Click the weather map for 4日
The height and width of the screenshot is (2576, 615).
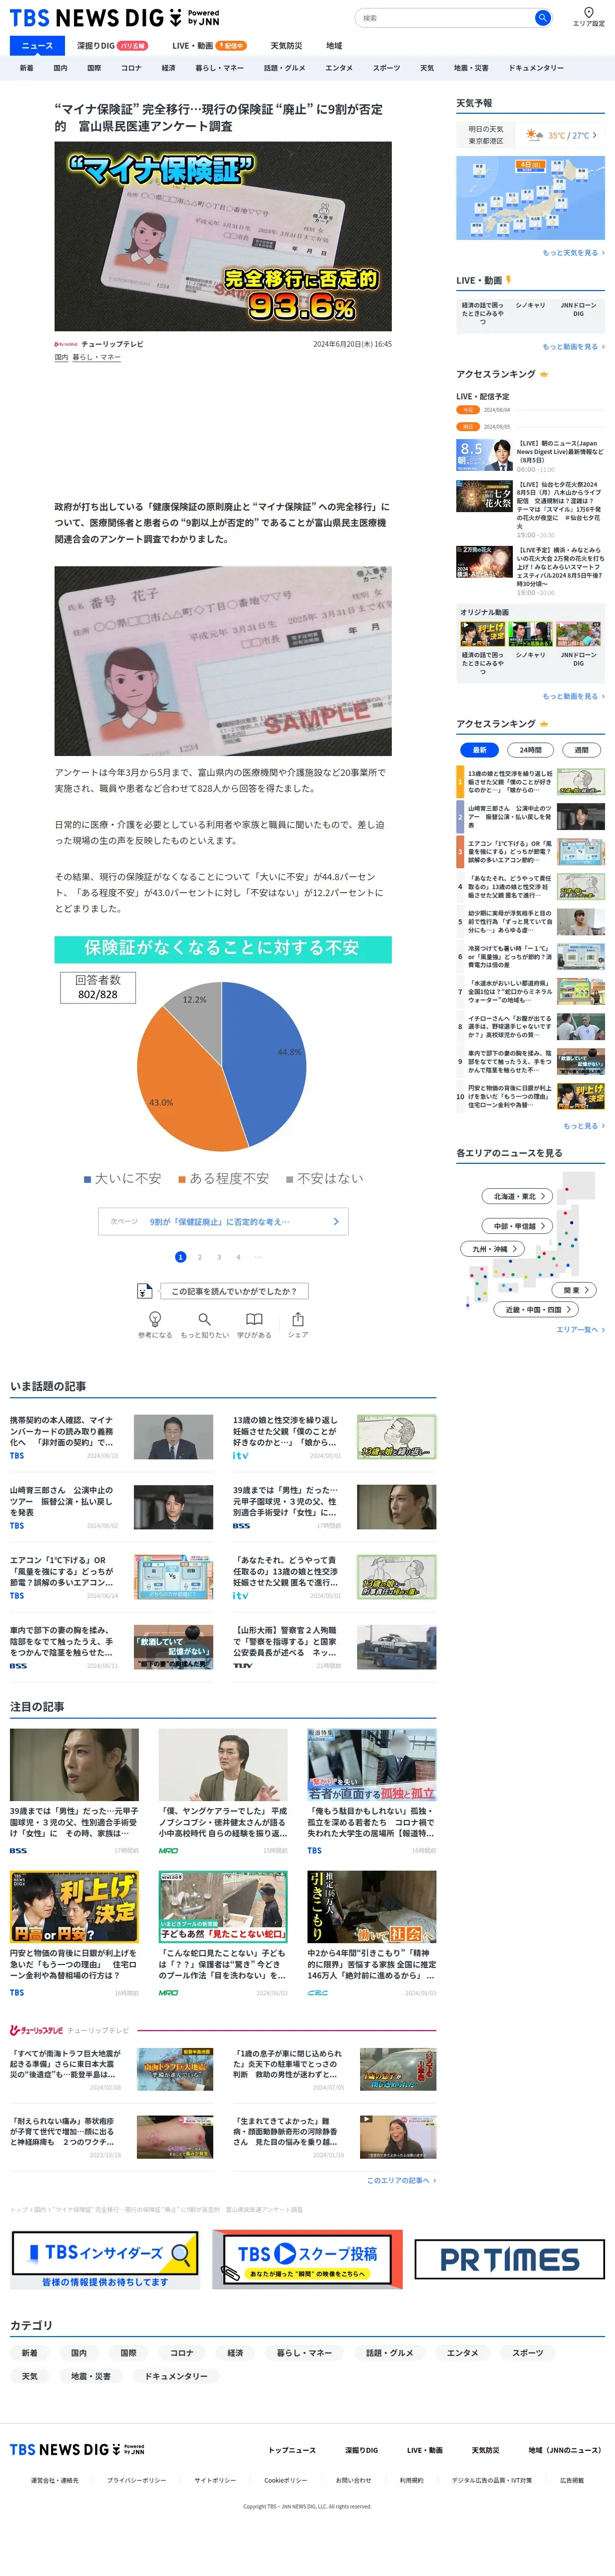[530, 198]
